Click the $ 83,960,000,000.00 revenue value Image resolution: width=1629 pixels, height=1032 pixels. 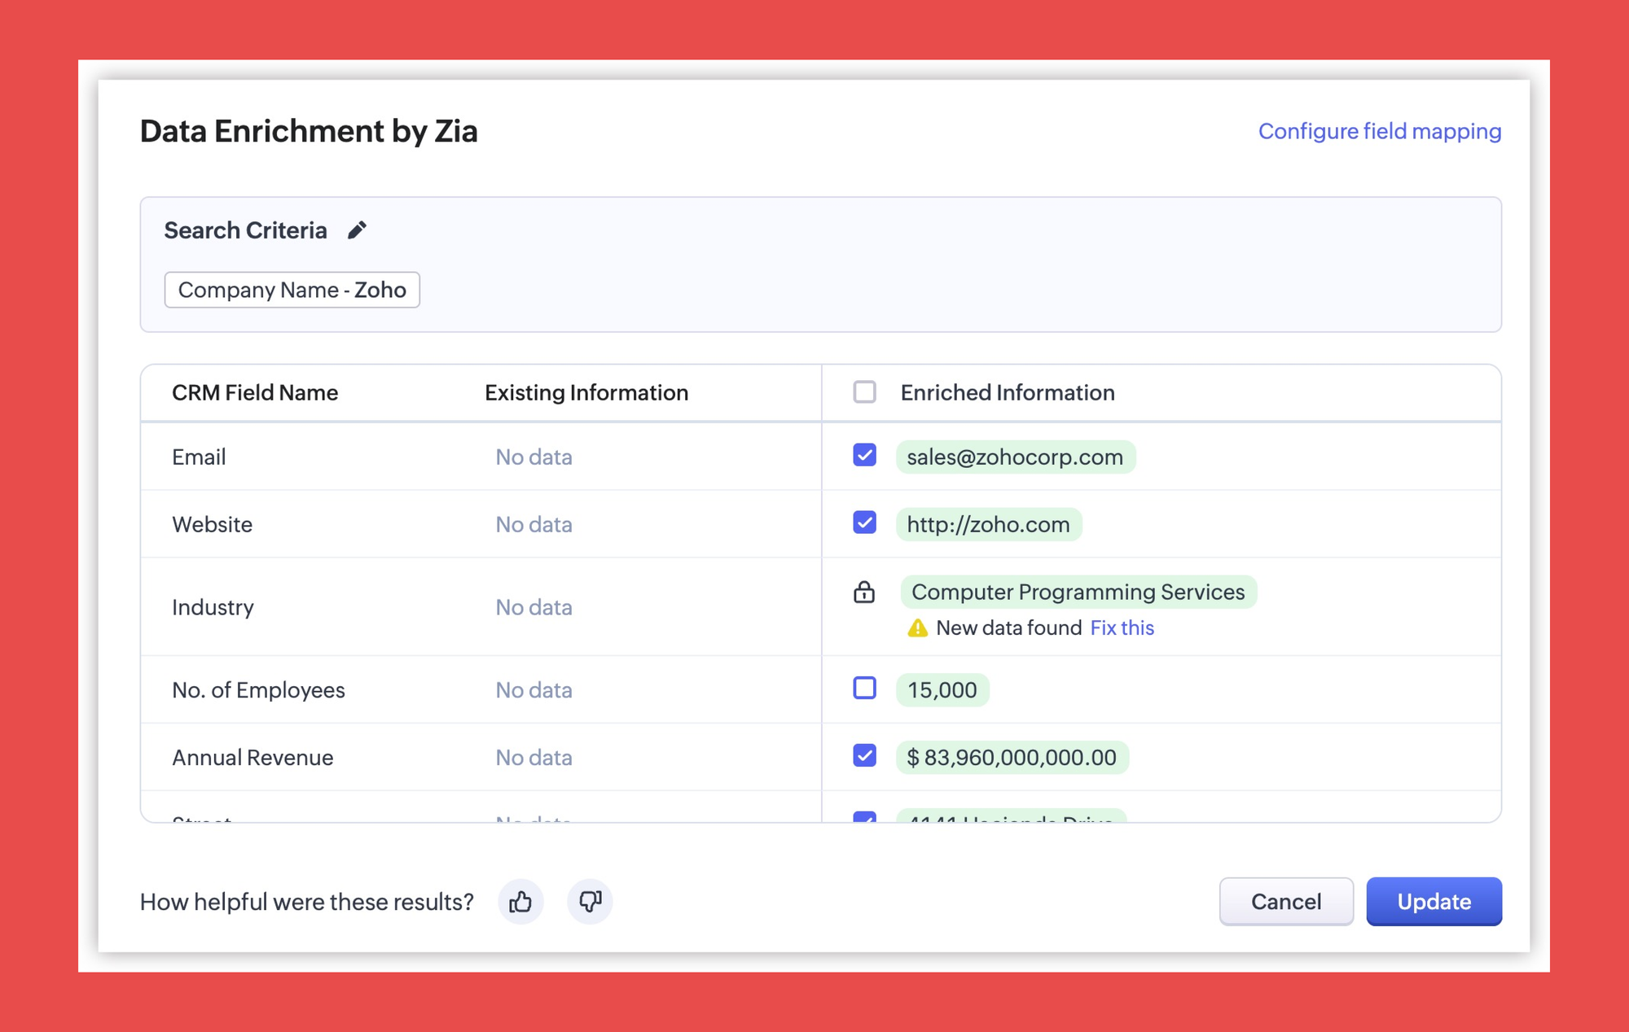click(x=1012, y=758)
